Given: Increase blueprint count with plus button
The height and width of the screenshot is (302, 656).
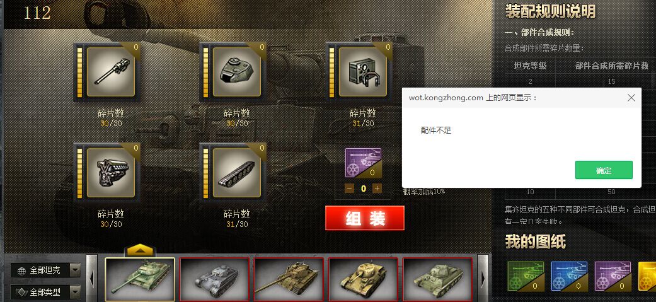Looking at the screenshot, I should 377,189.
